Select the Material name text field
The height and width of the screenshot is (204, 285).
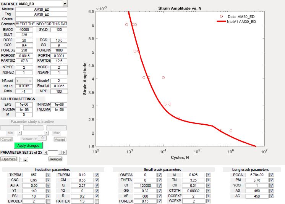[x=41, y=9]
